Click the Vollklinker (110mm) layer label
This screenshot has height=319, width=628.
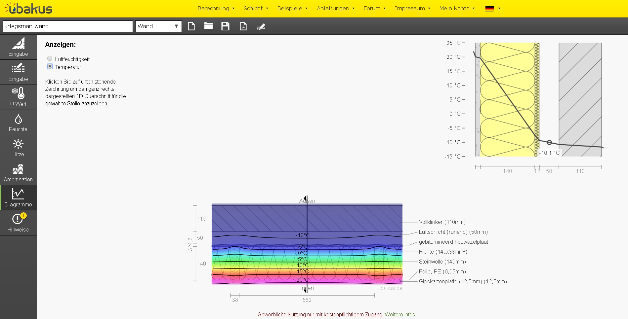442,222
